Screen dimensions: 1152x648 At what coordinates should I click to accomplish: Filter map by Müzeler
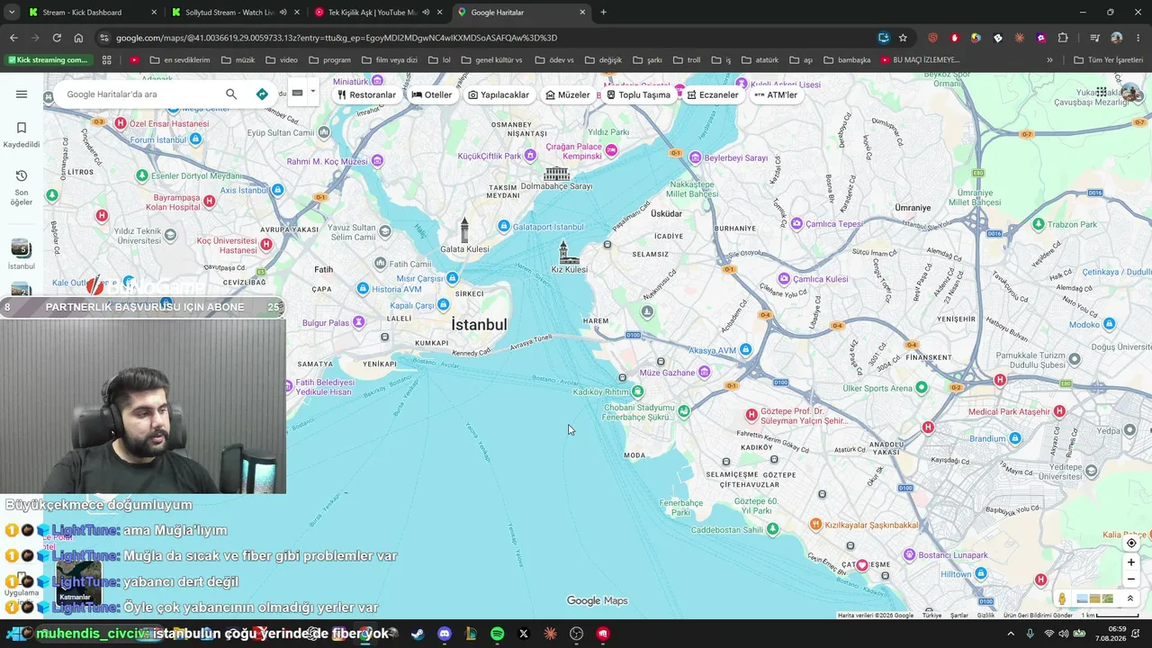tap(568, 94)
